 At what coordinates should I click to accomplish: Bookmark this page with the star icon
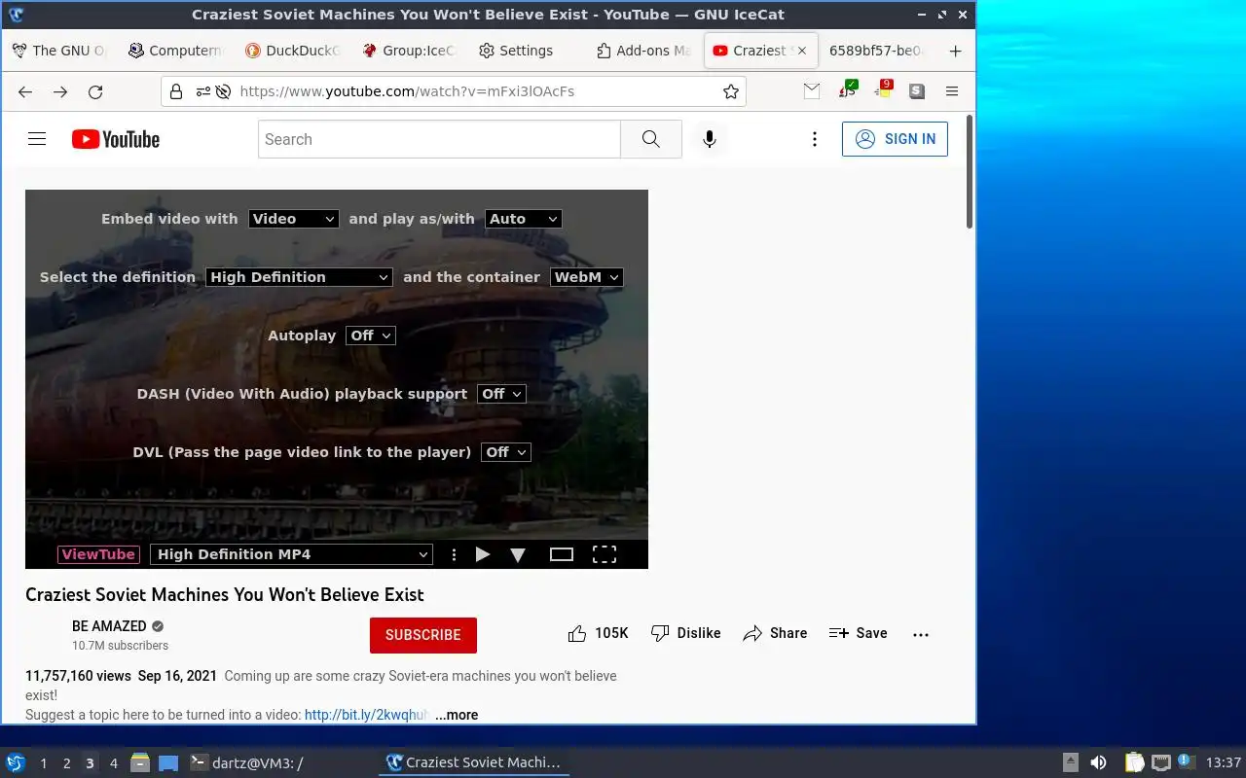point(730,91)
